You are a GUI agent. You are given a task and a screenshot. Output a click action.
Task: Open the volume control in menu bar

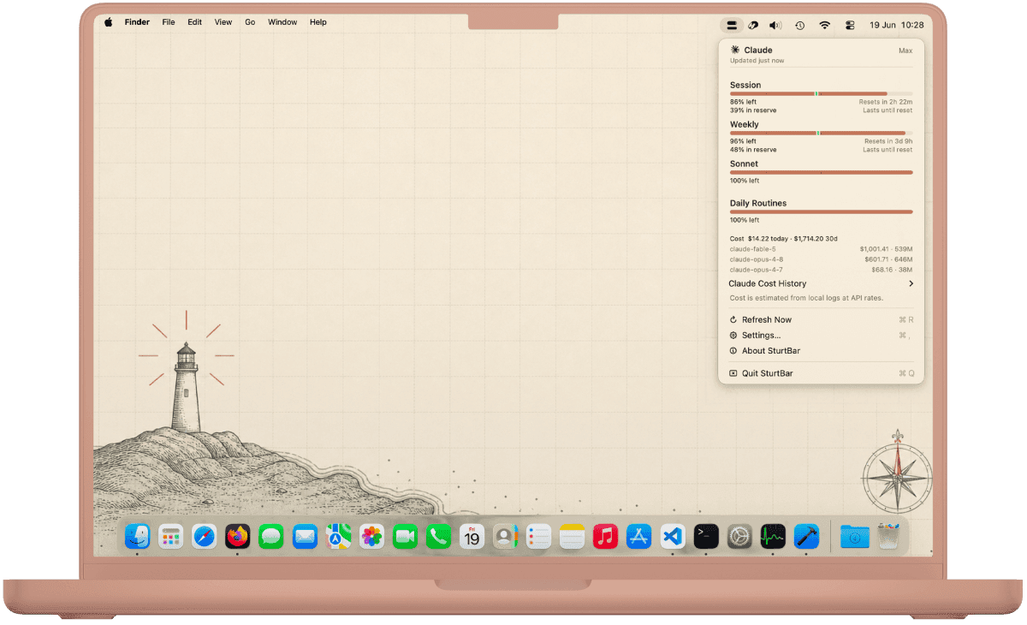pyautogui.click(x=775, y=26)
